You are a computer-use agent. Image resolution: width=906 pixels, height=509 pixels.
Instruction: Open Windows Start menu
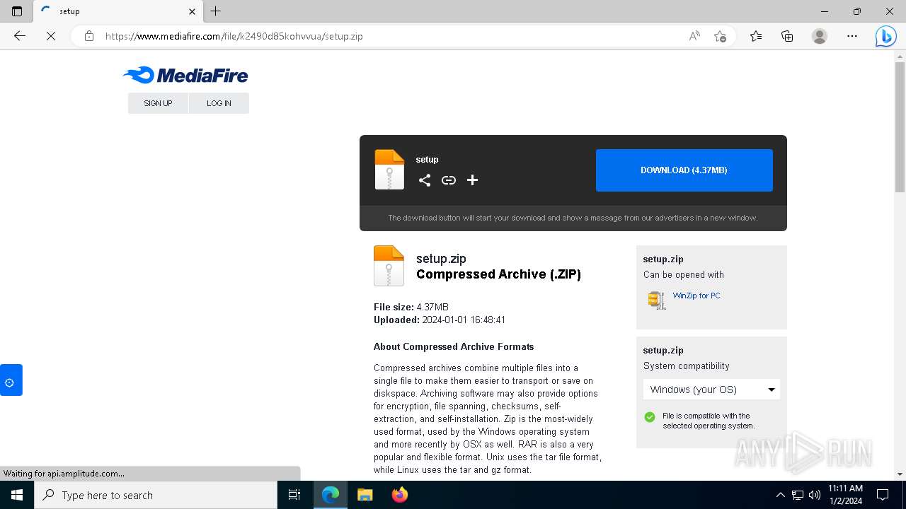(17, 495)
